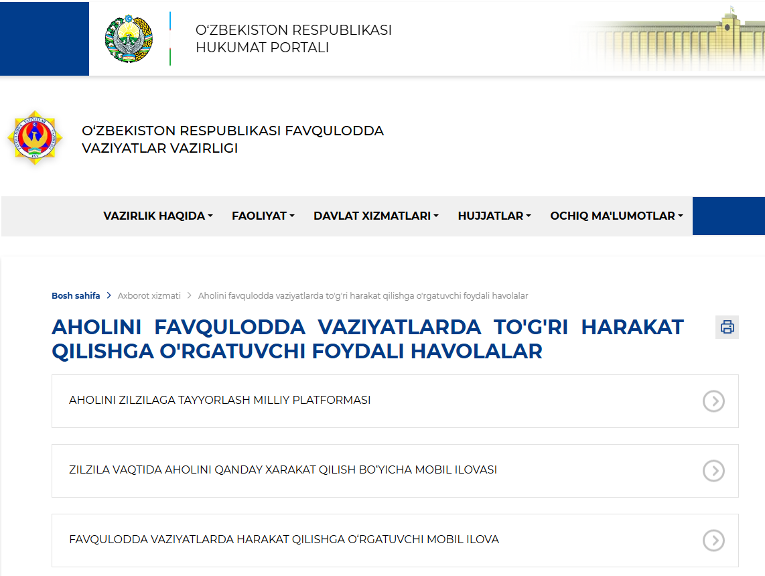Viewport: 765px width, 576px height.
Task: Click the Axborot xizmati breadcrumb link
Action: coord(149,295)
